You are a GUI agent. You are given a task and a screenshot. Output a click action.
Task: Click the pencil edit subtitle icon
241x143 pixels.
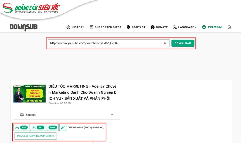coord(63,127)
